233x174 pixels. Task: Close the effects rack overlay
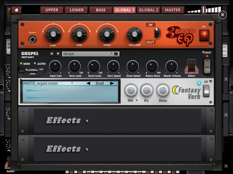tap(222, 15)
